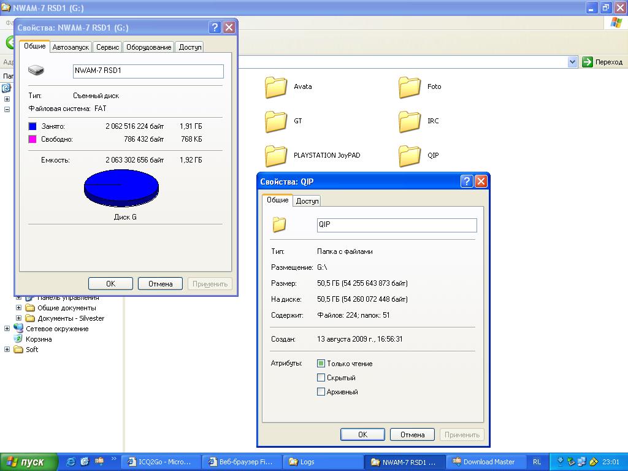Click the Recycle Bin (Корзина) icon
628x471 pixels.
pyautogui.click(x=18, y=339)
